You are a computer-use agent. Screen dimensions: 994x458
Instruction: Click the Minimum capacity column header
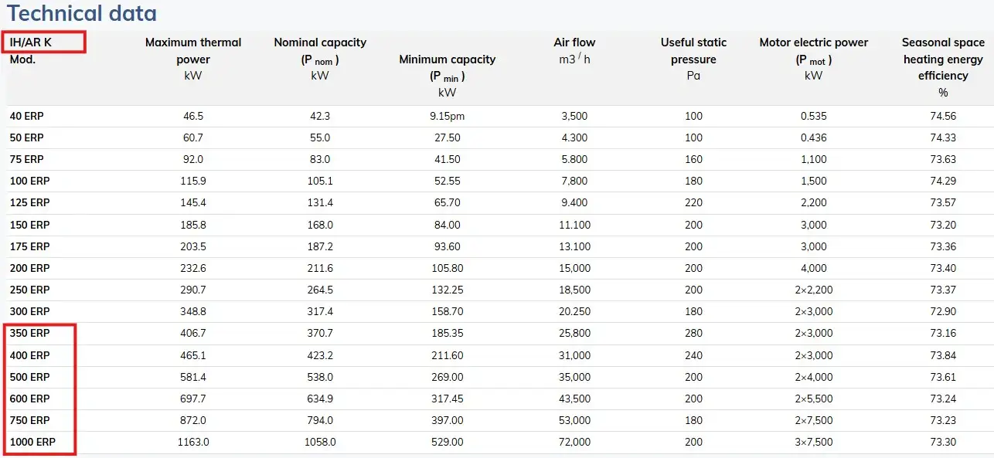pos(447,76)
